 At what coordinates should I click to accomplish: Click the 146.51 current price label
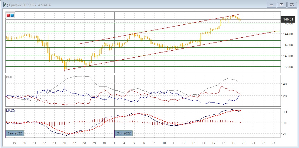click(x=287, y=20)
